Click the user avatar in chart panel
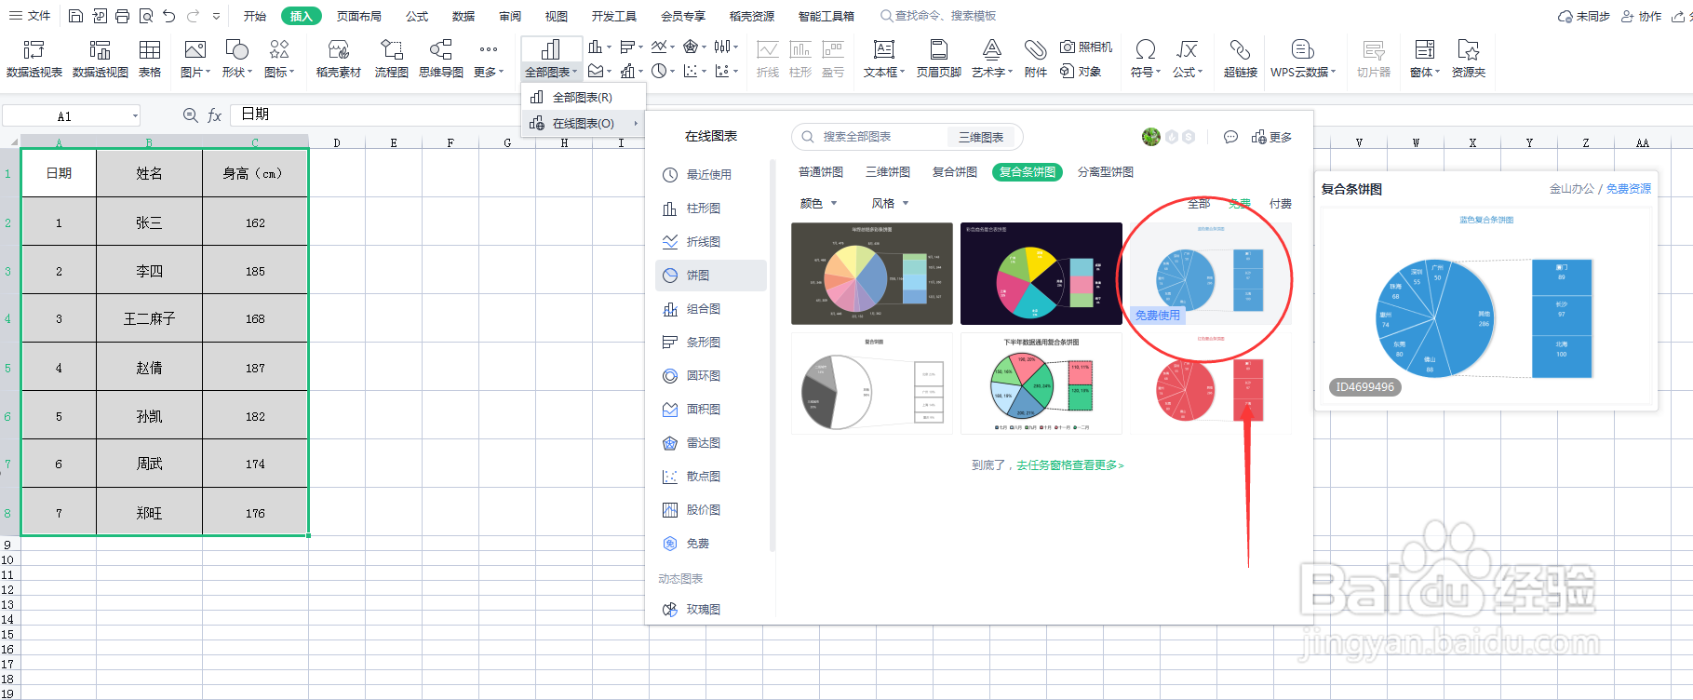The height and width of the screenshot is (700, 1693). pos(1151,137)
